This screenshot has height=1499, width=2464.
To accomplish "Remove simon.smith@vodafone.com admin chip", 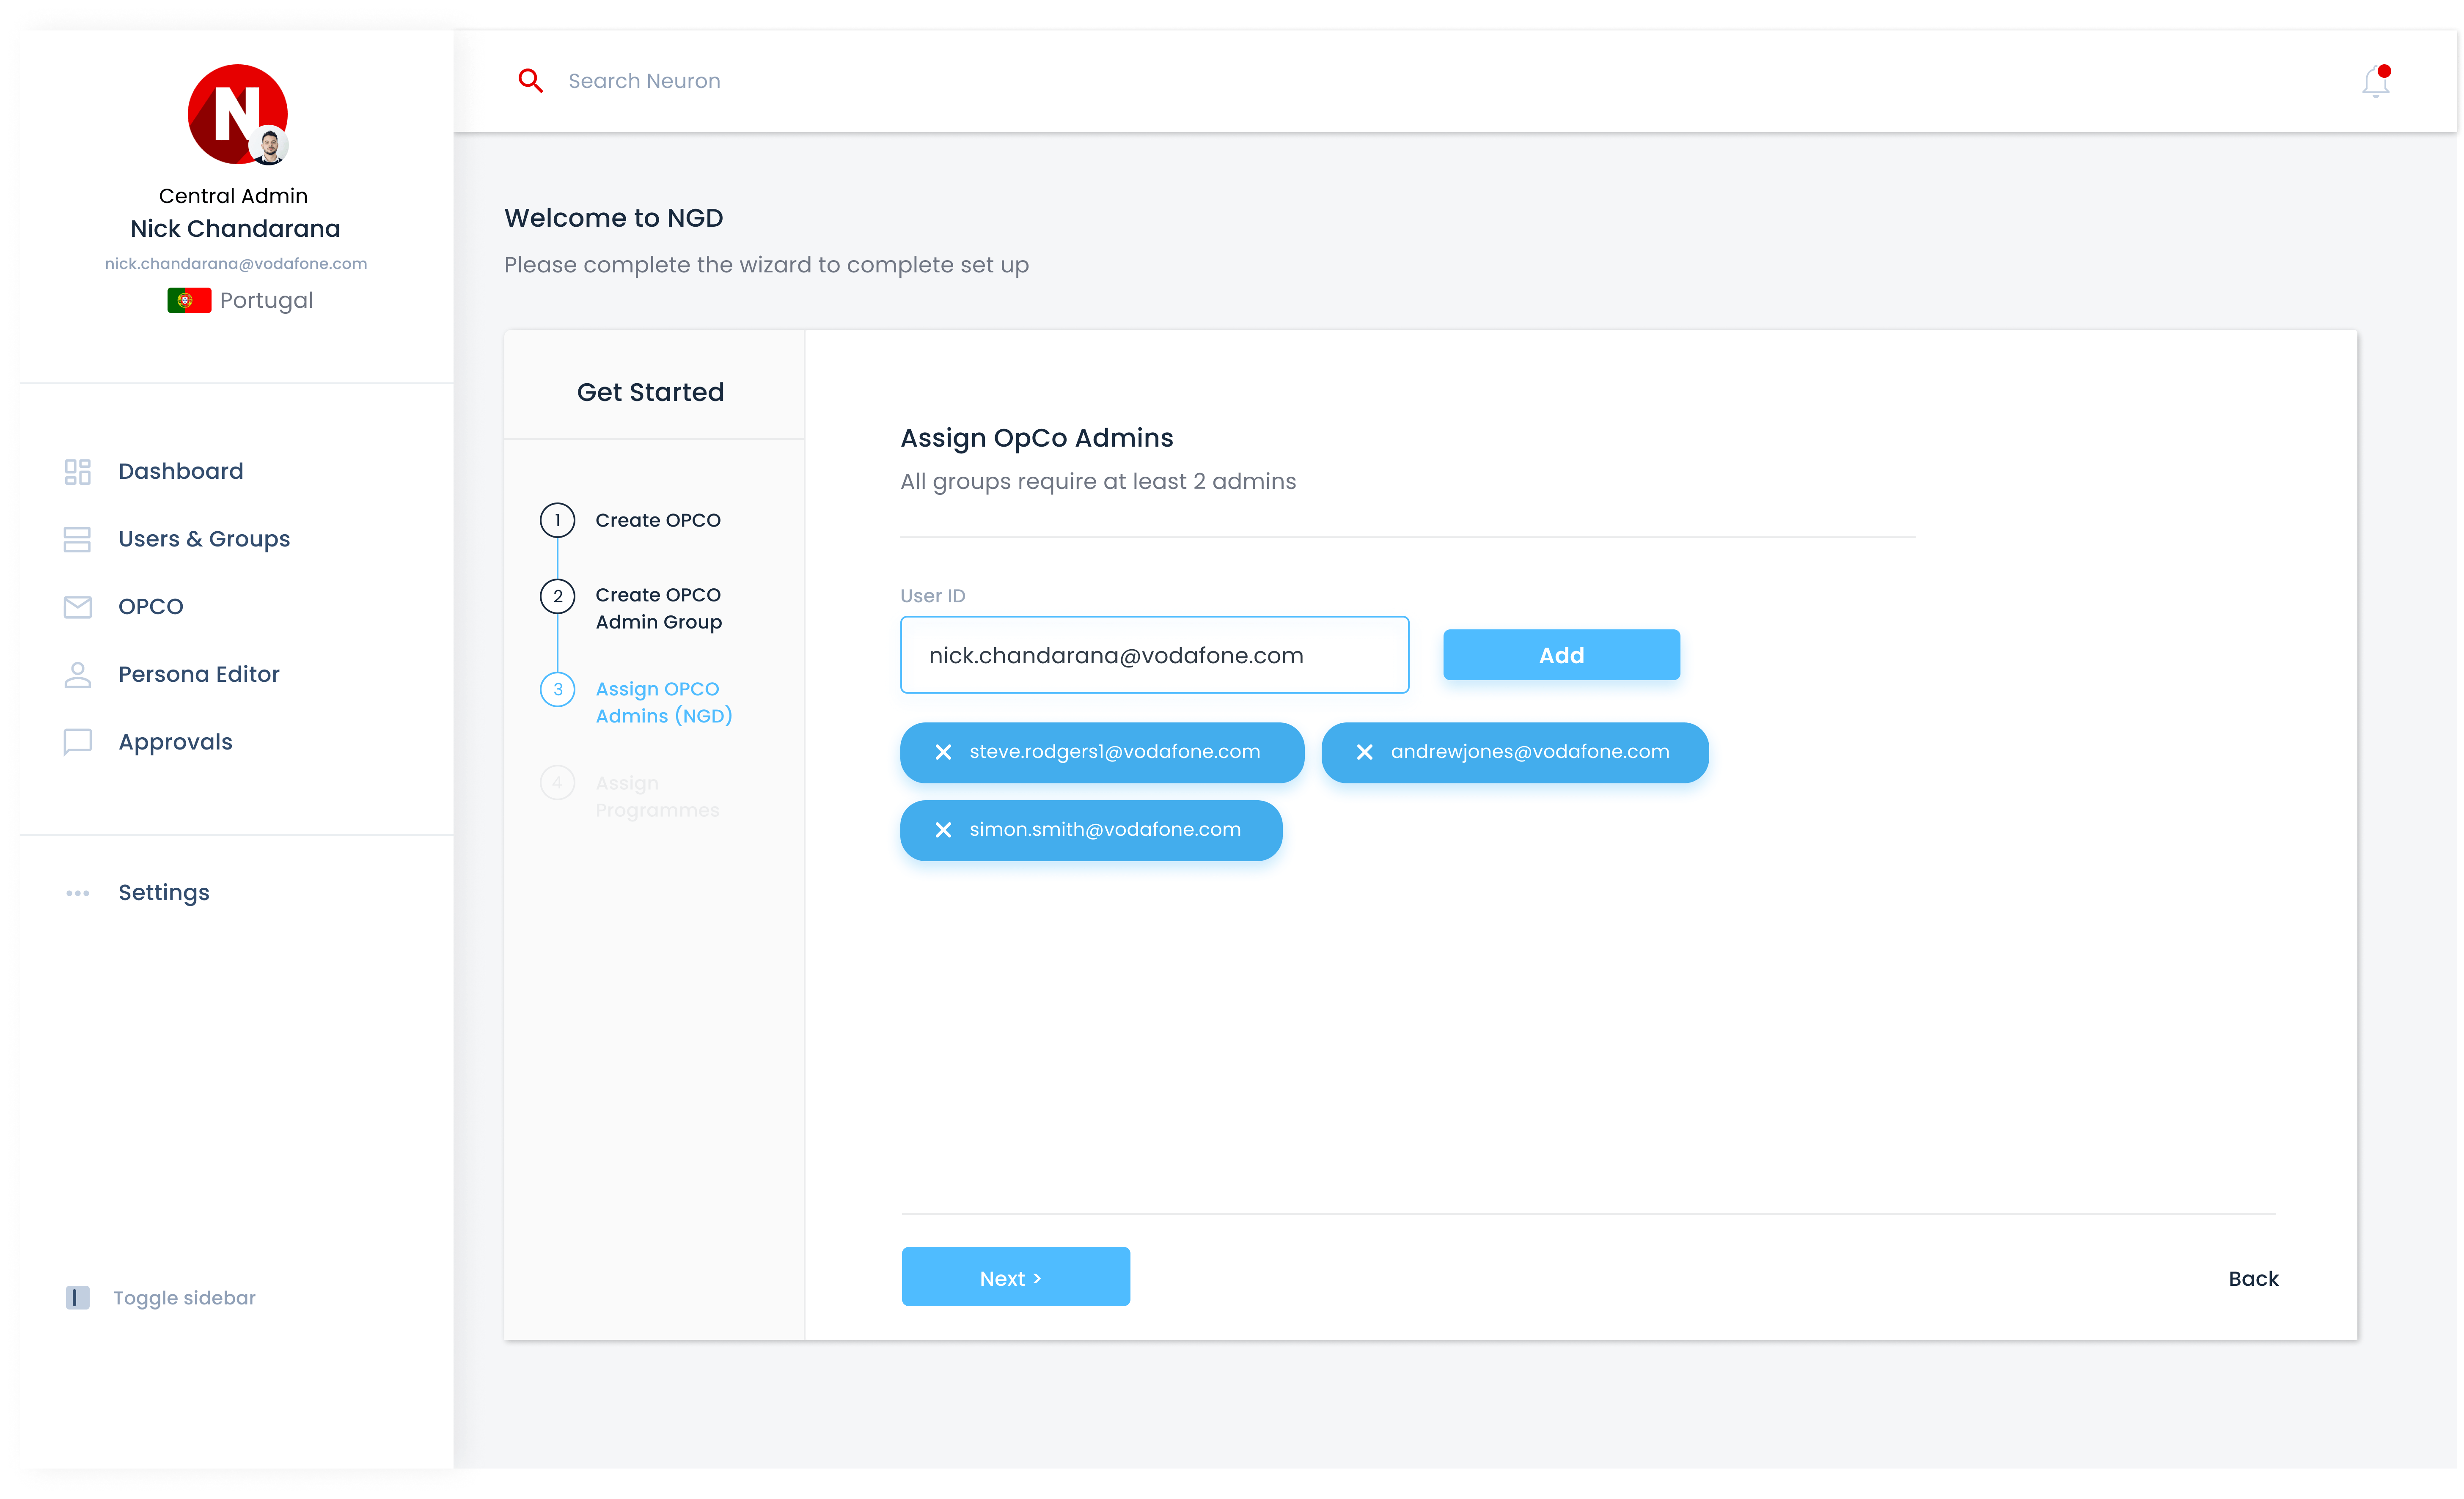I will 943,830.
